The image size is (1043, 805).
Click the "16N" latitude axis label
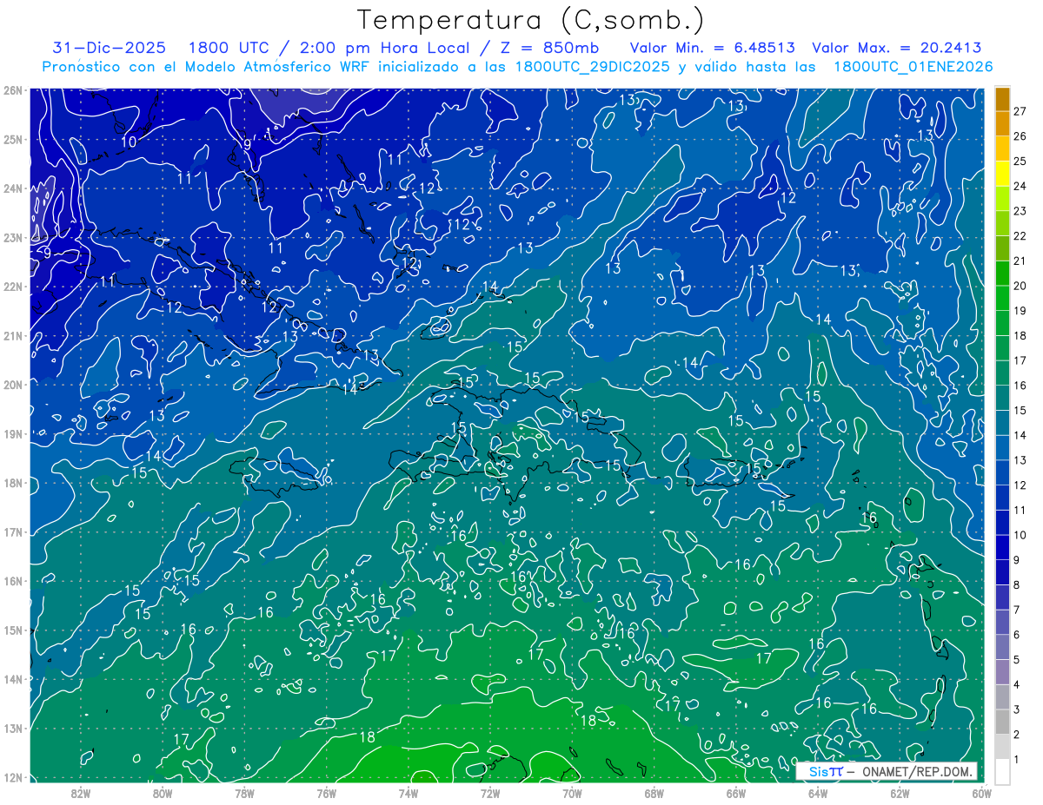click(13, 581)
